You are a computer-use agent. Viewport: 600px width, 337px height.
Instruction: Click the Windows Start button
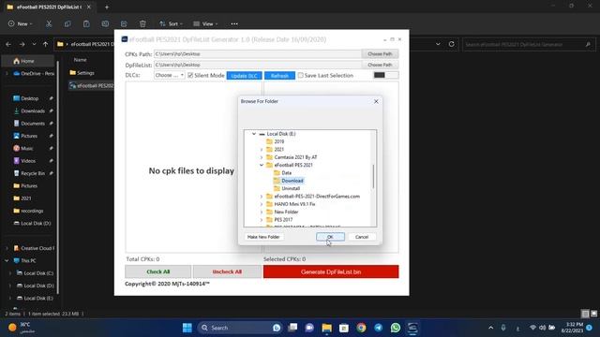coord(187,328)
